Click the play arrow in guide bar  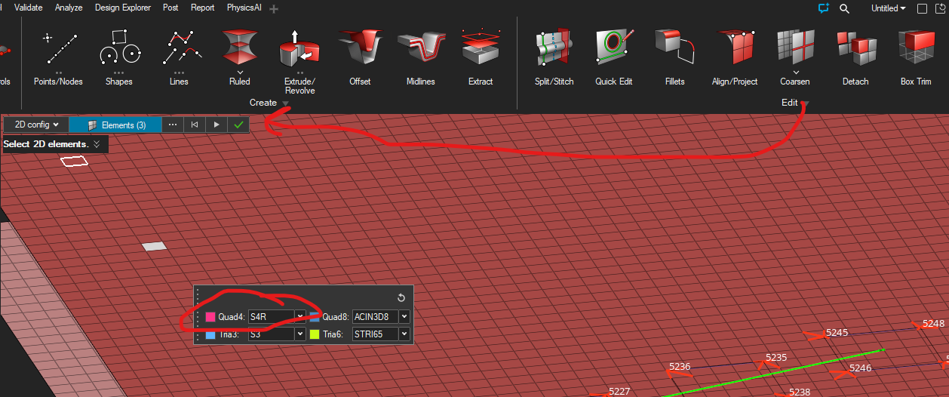[x=217, y=125]
